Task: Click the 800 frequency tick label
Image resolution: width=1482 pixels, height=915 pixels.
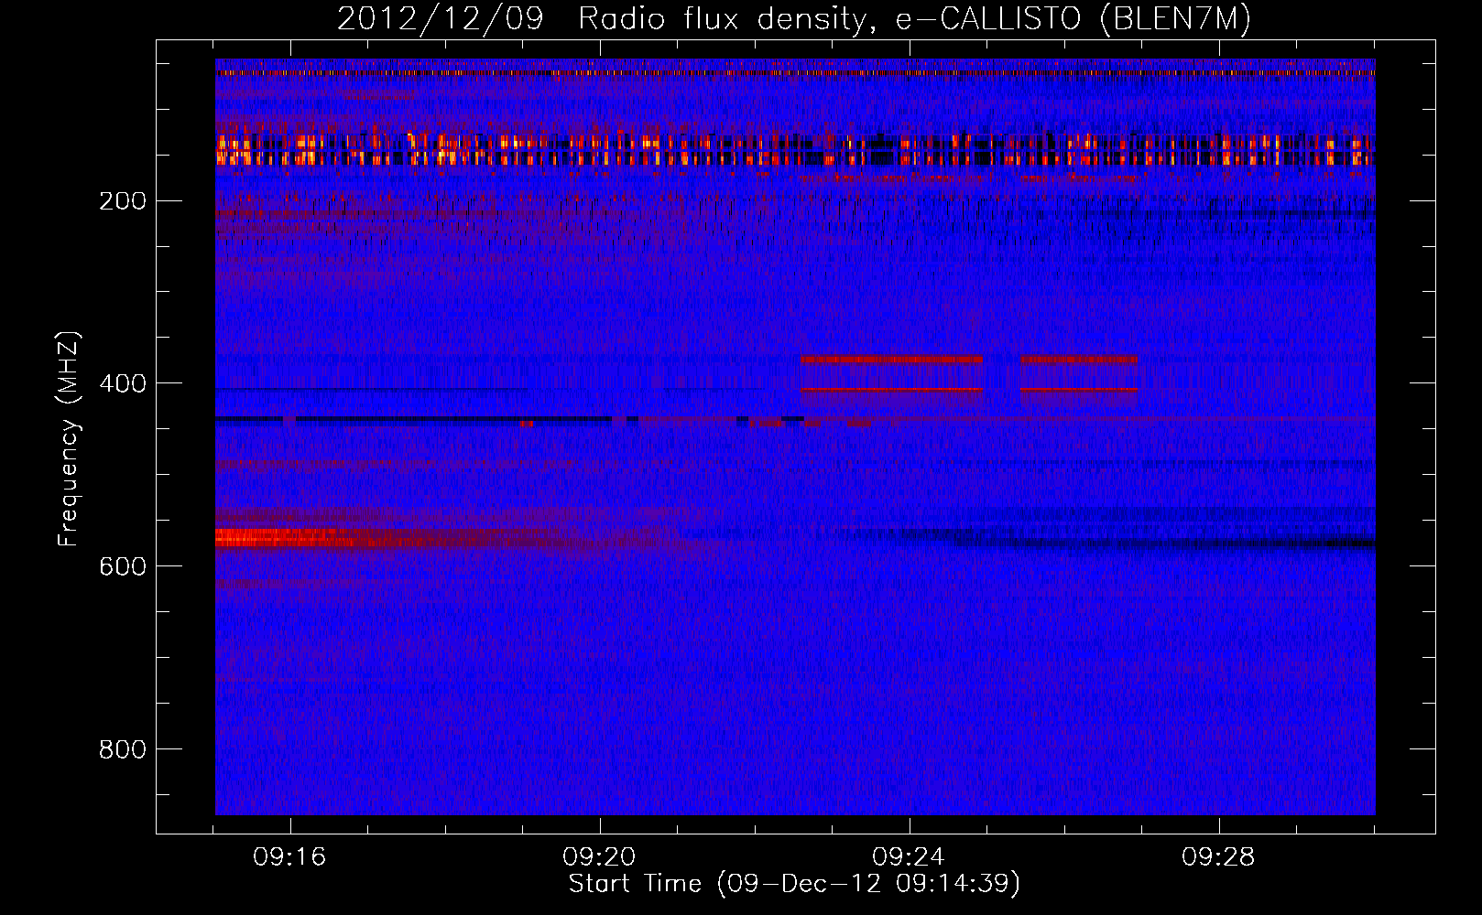Action: pyautogui.click(x=123, y=749)
